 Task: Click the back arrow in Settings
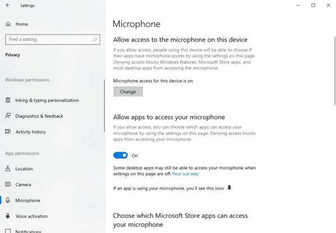[x=8, y=5]
